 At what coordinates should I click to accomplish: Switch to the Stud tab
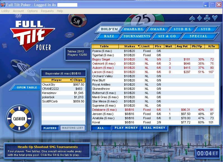(206, 29)
